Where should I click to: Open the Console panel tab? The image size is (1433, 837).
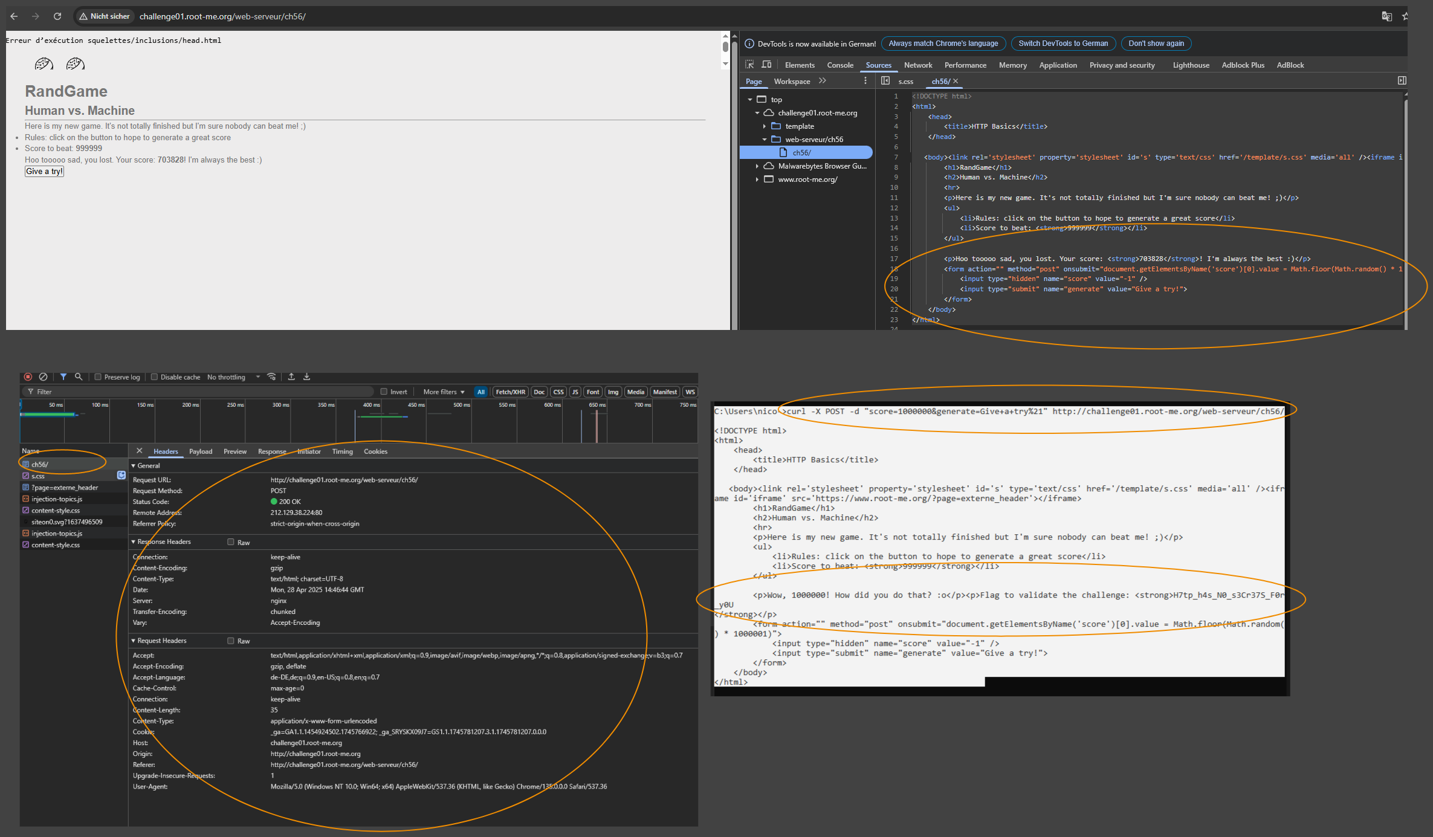840,65
